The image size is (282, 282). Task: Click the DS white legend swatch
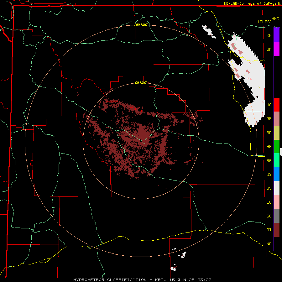point(277,188)
